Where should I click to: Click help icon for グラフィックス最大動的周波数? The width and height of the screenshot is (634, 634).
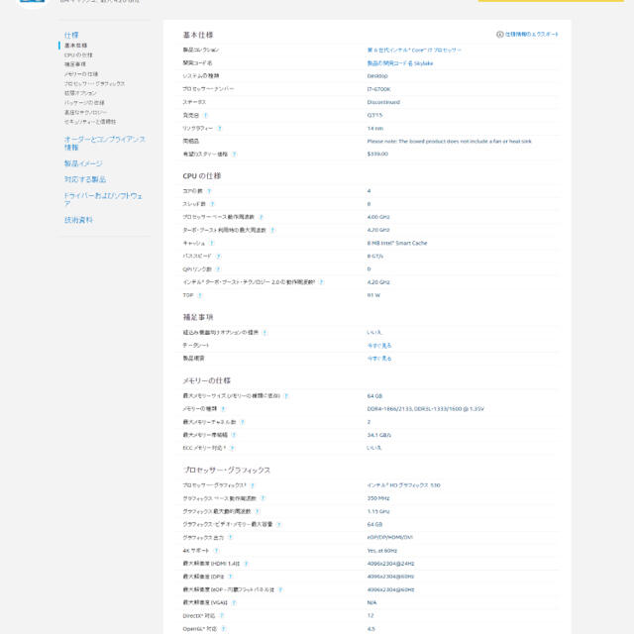tap(258, 511)
